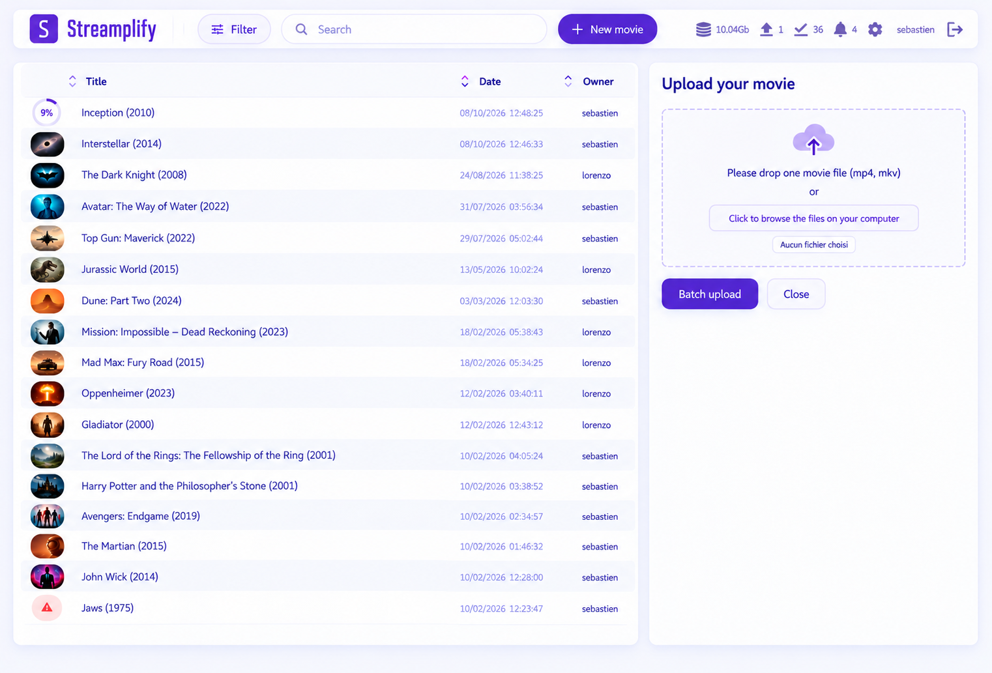This screenshot has width=992, height=673.
Task: Click the date "24/08/2026 11:38:25"
Action: point(501,175)
